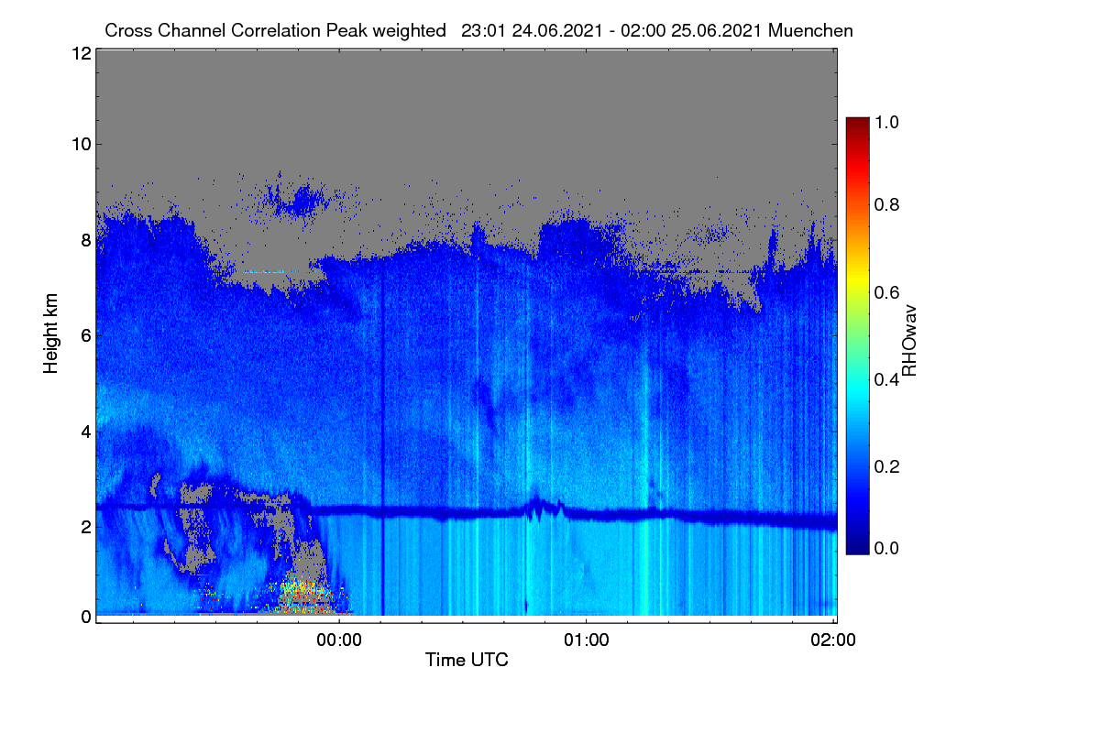The image size is (1100, 733).
Task: Click the chart title 'Cross Channel Correlation Peak weighted'
Action: pyautogui.click(x=276, y=30)
